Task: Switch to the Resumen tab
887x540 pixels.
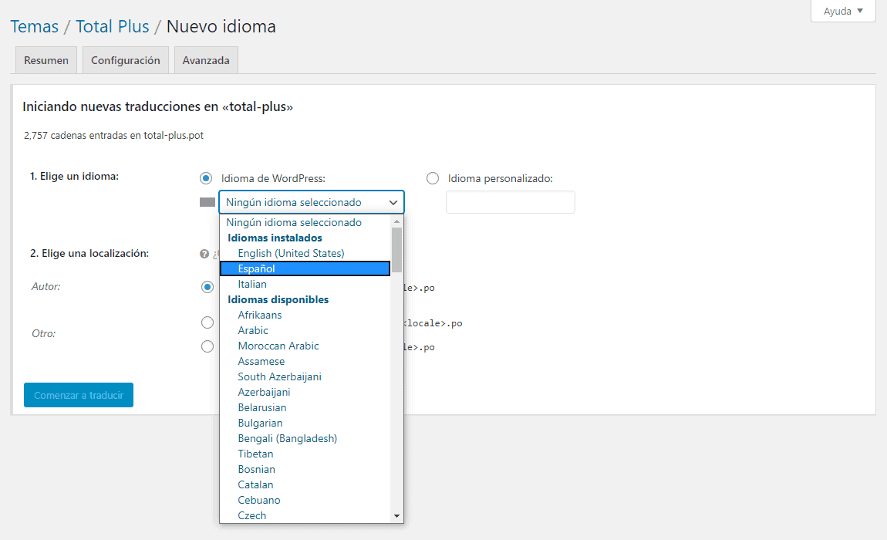Action: click(46, 60)
